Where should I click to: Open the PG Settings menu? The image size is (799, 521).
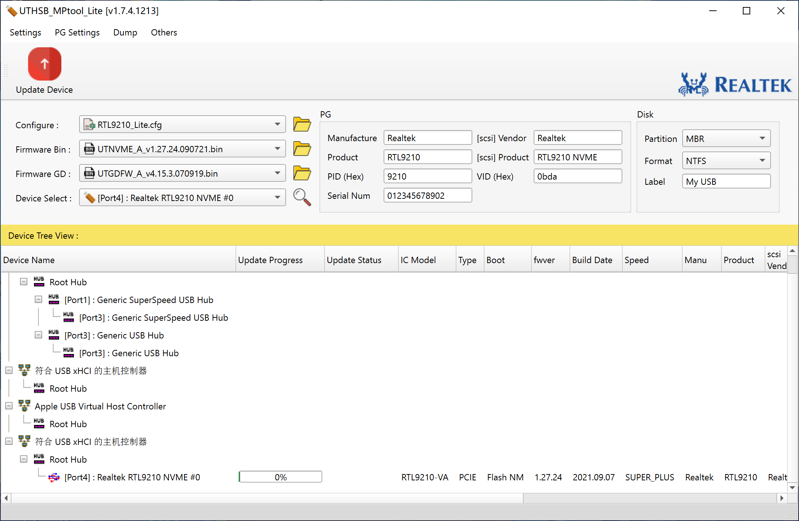coord(77,33)
